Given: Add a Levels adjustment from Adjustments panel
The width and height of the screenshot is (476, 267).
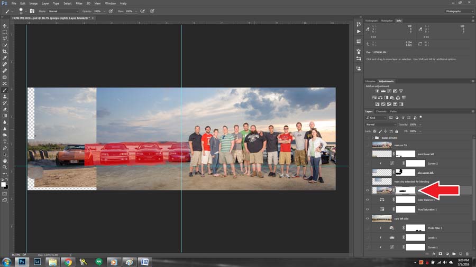Looking at the screenshot, I should (x=383, y=91).
